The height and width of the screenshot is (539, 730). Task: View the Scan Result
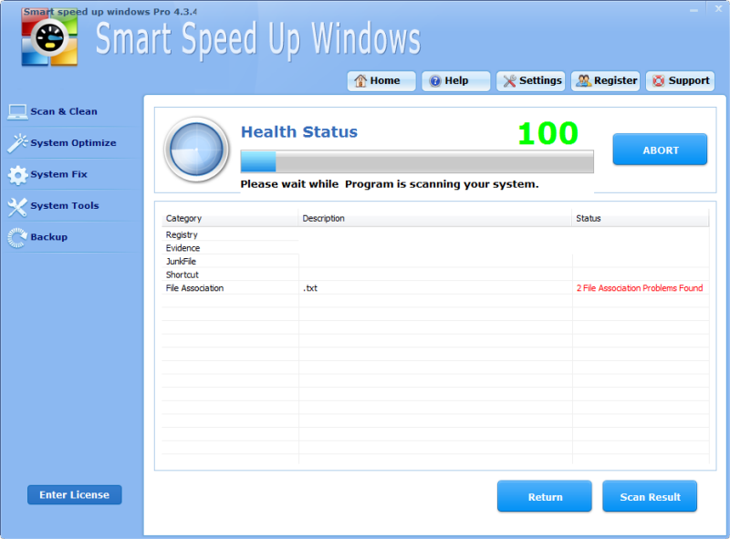(650, 496)
